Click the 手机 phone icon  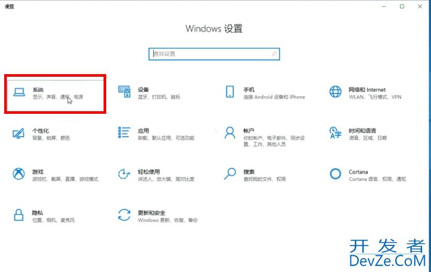point(230,91)
